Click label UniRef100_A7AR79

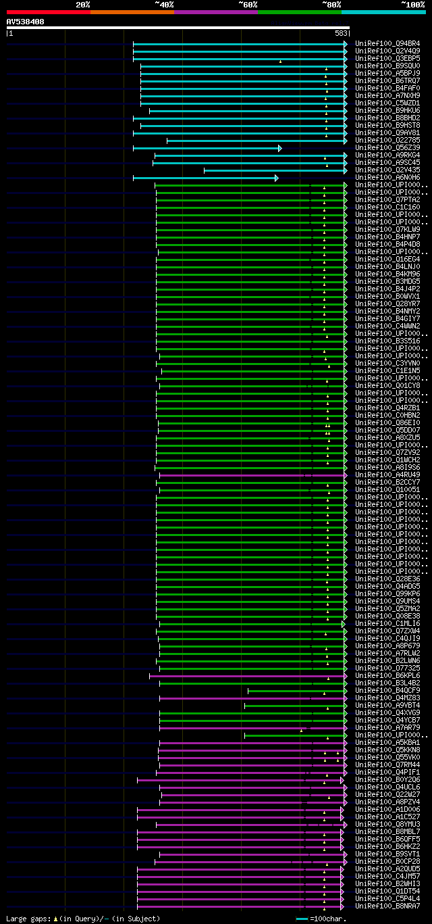click(x=387, y=728)
